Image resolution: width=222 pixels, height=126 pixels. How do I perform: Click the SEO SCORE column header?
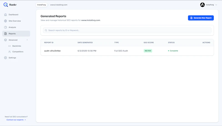click(x=149, y=43)
